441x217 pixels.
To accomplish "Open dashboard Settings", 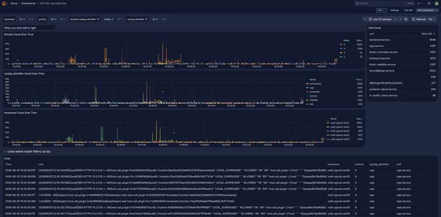I will click(x=395, y=10).
